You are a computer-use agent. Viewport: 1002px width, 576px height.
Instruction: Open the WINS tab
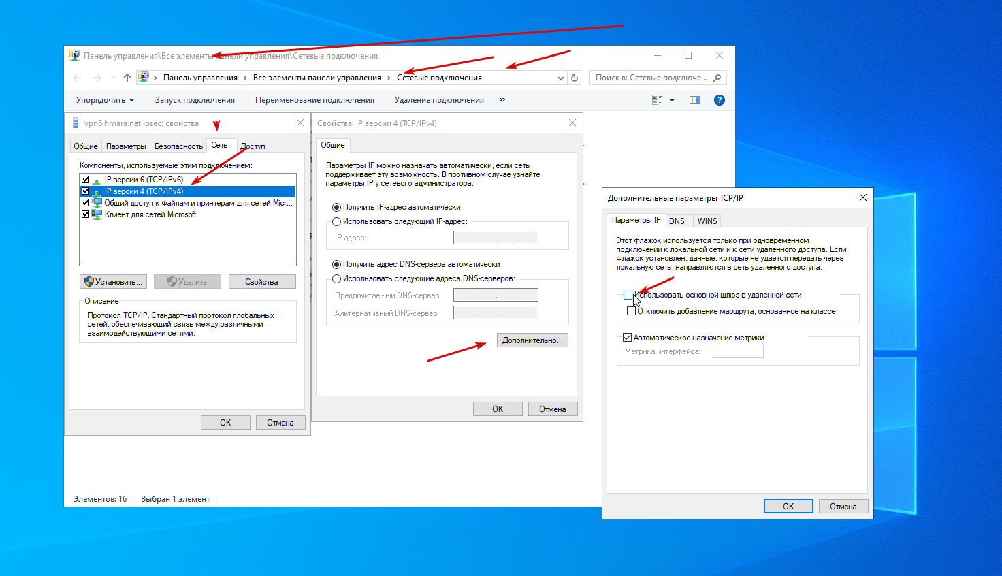click(707, 221)
